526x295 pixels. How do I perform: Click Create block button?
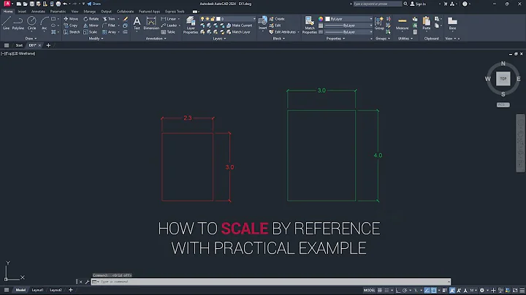[x=277, y=19]
